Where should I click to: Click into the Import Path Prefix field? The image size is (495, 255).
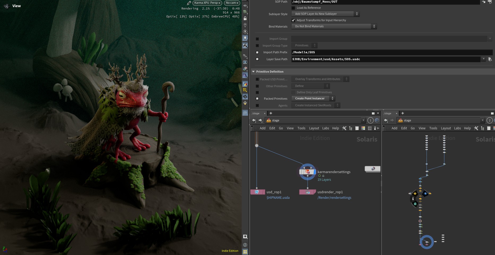[392, 52]
